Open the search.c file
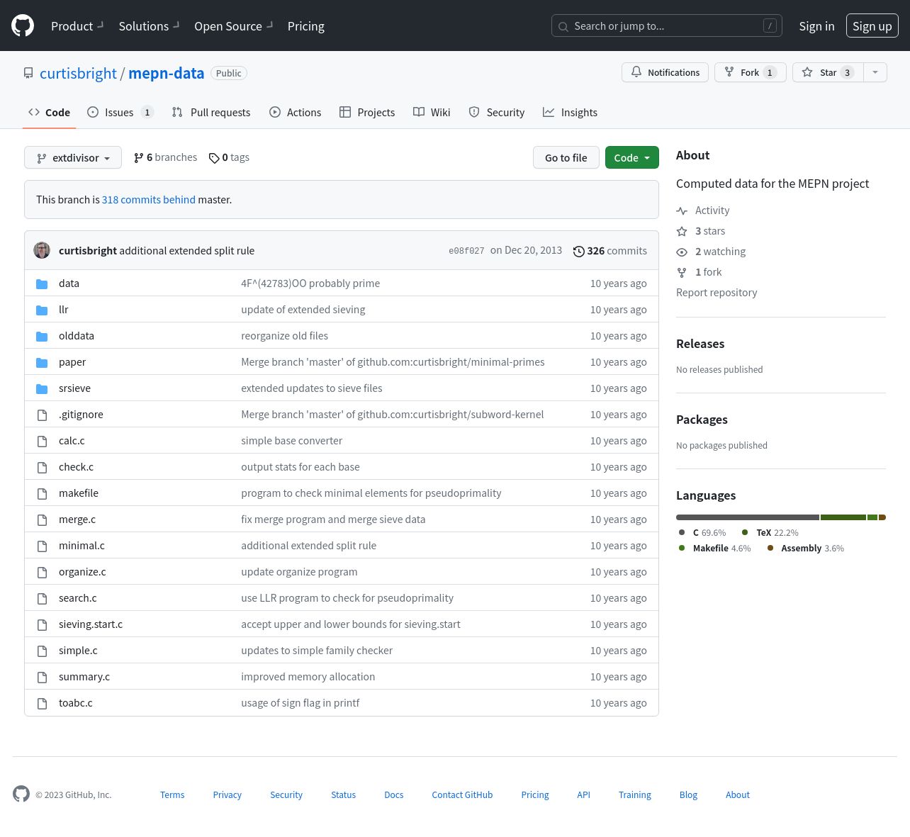Image resolution: width=910 pixels, height=837 pixels. 78,598
